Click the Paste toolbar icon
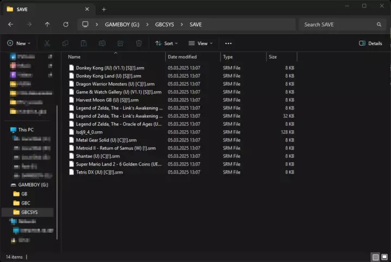 (x=84, y=43)
